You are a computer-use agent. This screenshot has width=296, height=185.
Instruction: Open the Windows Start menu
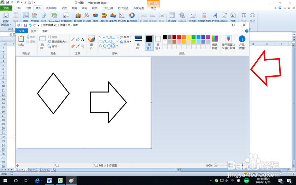pyautogui.click(x=5, y=181)
